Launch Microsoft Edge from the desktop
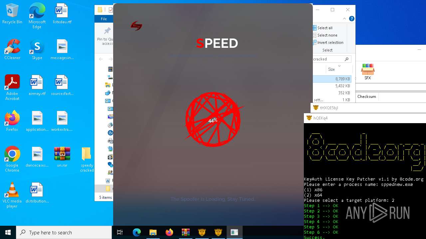Screen dimensions: 426x239 point(37,16)
